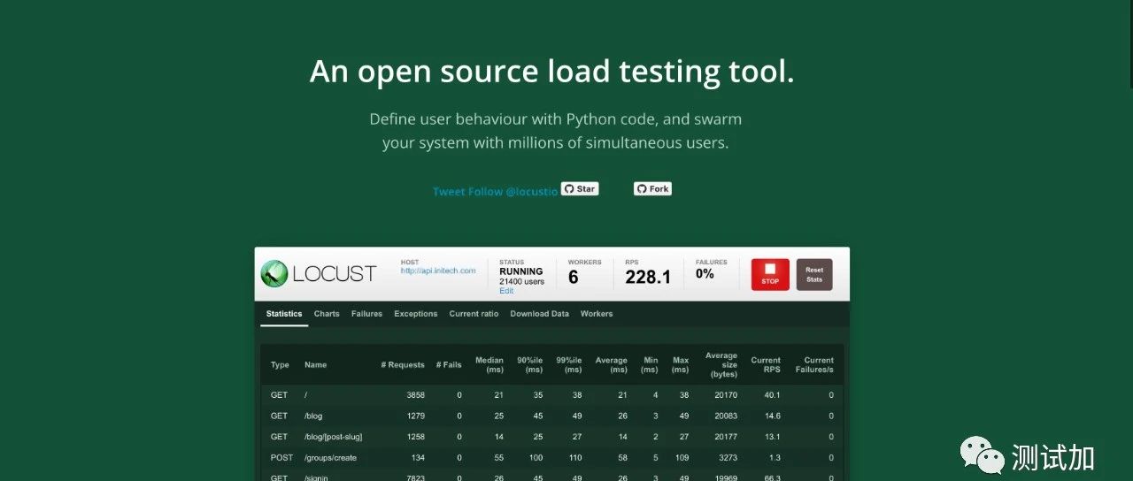
Task: Sort by the Current RPS column header
Action: pyautogui.click(x=766, y=365)
